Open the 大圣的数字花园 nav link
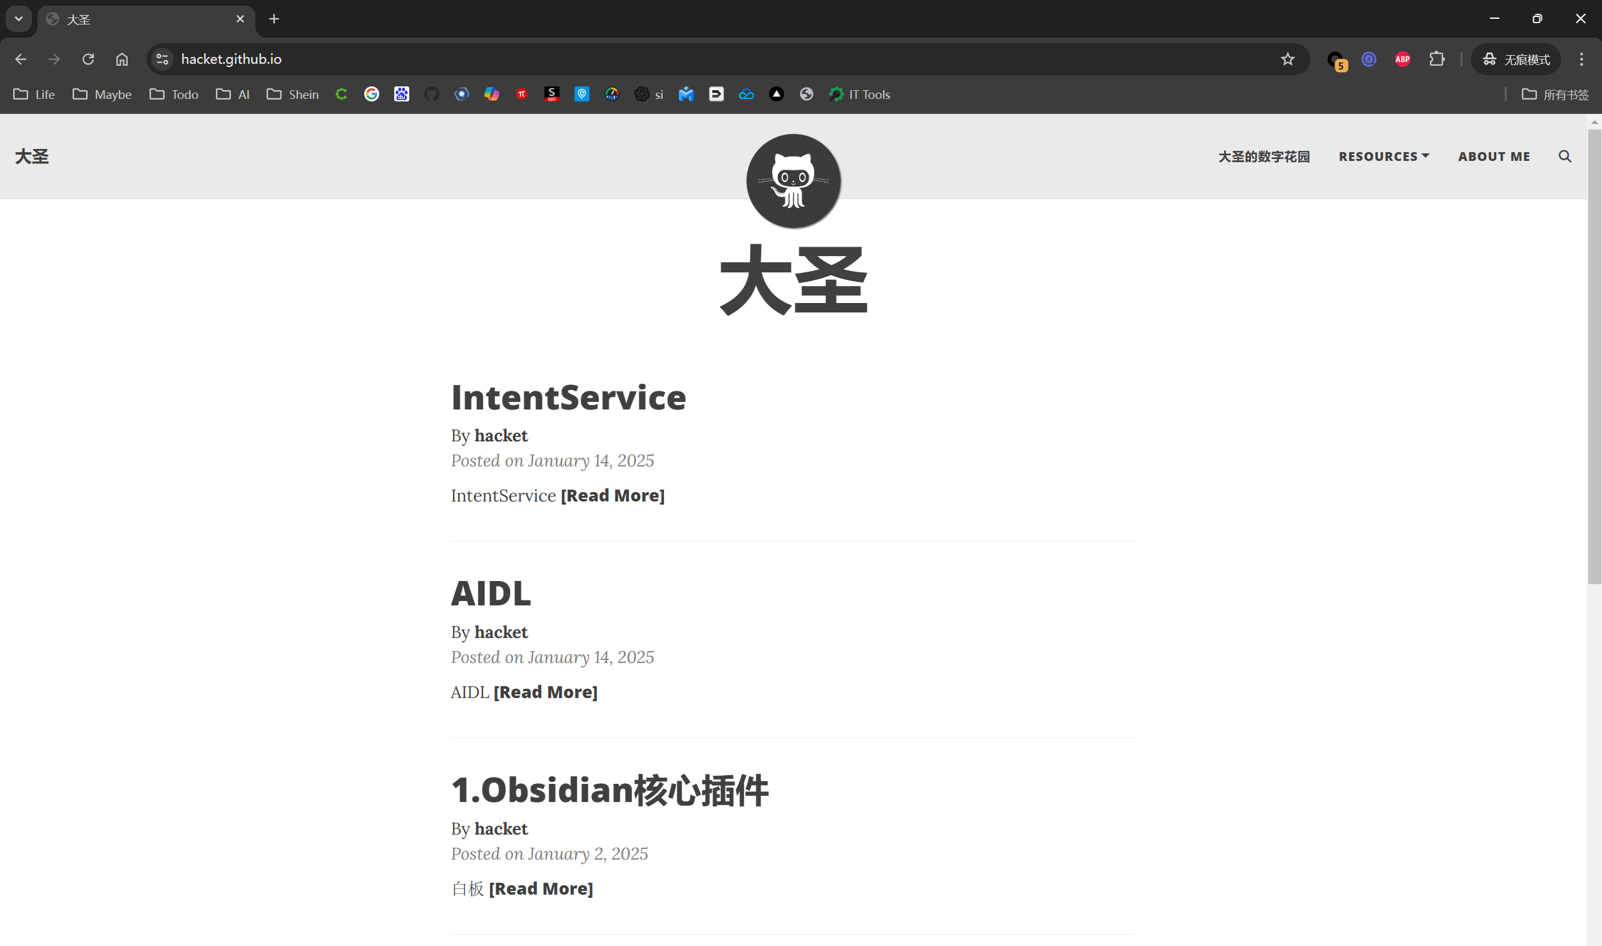This screenshot has width=1602, height=946. (1263, 156)
